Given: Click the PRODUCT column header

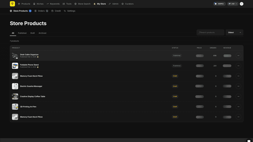Looking at the screenshot, I should (x=16, y=48).
